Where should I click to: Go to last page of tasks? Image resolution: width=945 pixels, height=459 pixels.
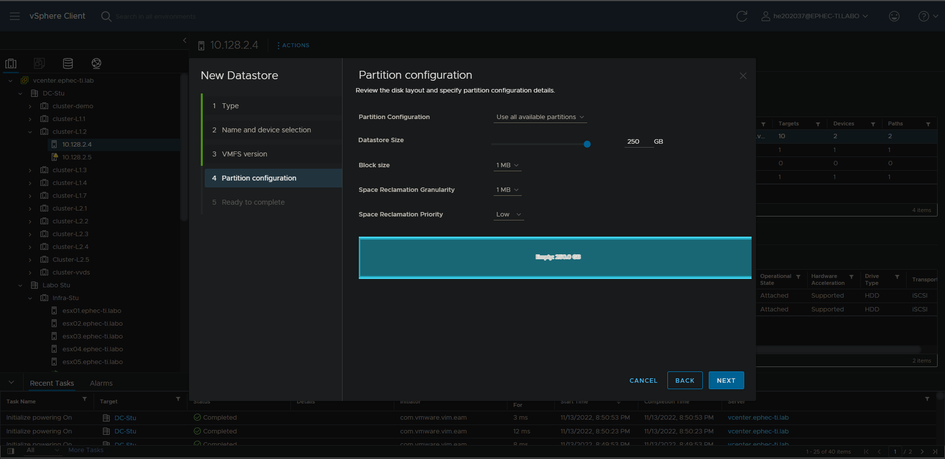point(935,452)
